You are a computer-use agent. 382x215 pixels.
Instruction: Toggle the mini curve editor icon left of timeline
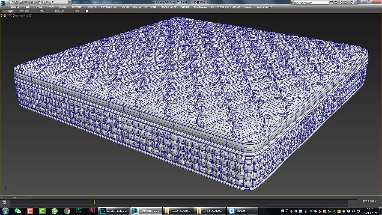click(4, 202)
